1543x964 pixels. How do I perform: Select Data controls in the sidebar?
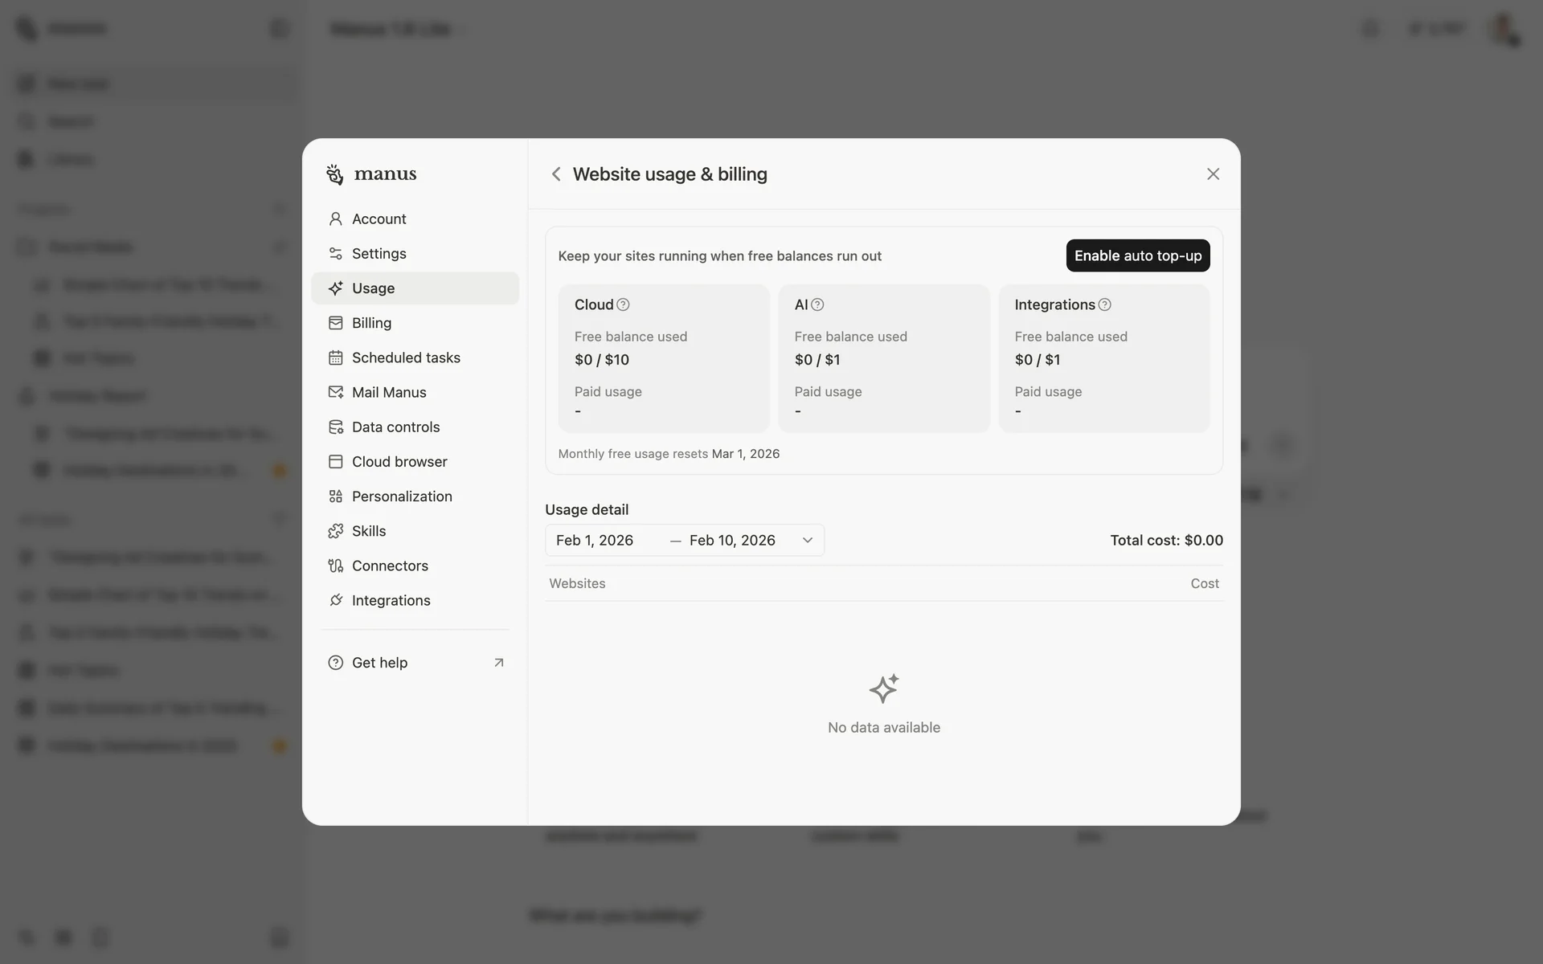[x=395, y=427]
